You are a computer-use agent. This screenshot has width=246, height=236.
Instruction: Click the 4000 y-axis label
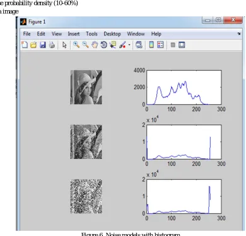[139, 70]
